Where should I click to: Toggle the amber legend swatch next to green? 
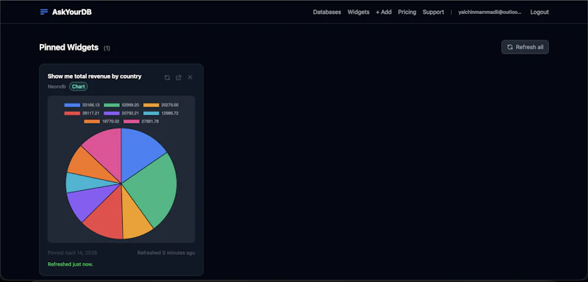[x=151, y=105]
